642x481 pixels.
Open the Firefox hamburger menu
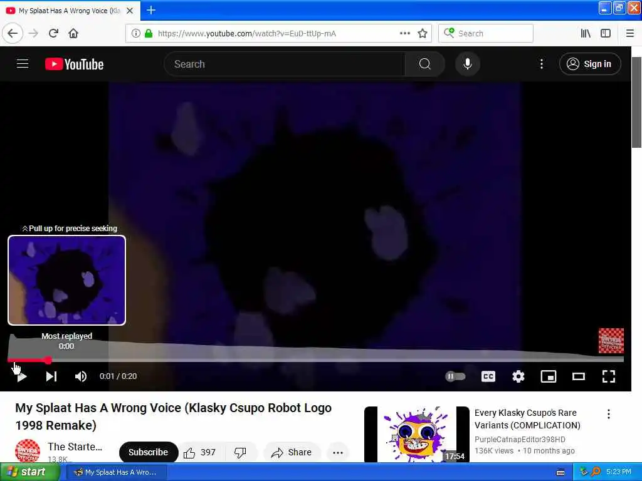(x=630, y=33)
